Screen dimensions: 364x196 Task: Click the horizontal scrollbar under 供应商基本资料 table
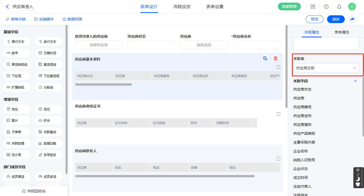click(103, 84)
